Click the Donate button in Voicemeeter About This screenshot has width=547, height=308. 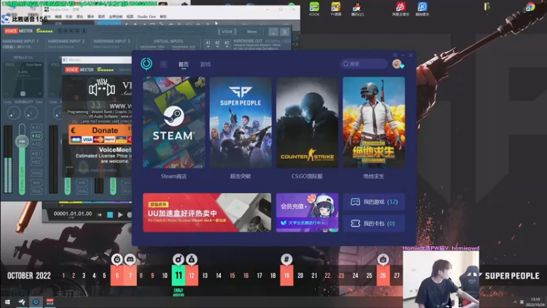click(x=101, y=134)
